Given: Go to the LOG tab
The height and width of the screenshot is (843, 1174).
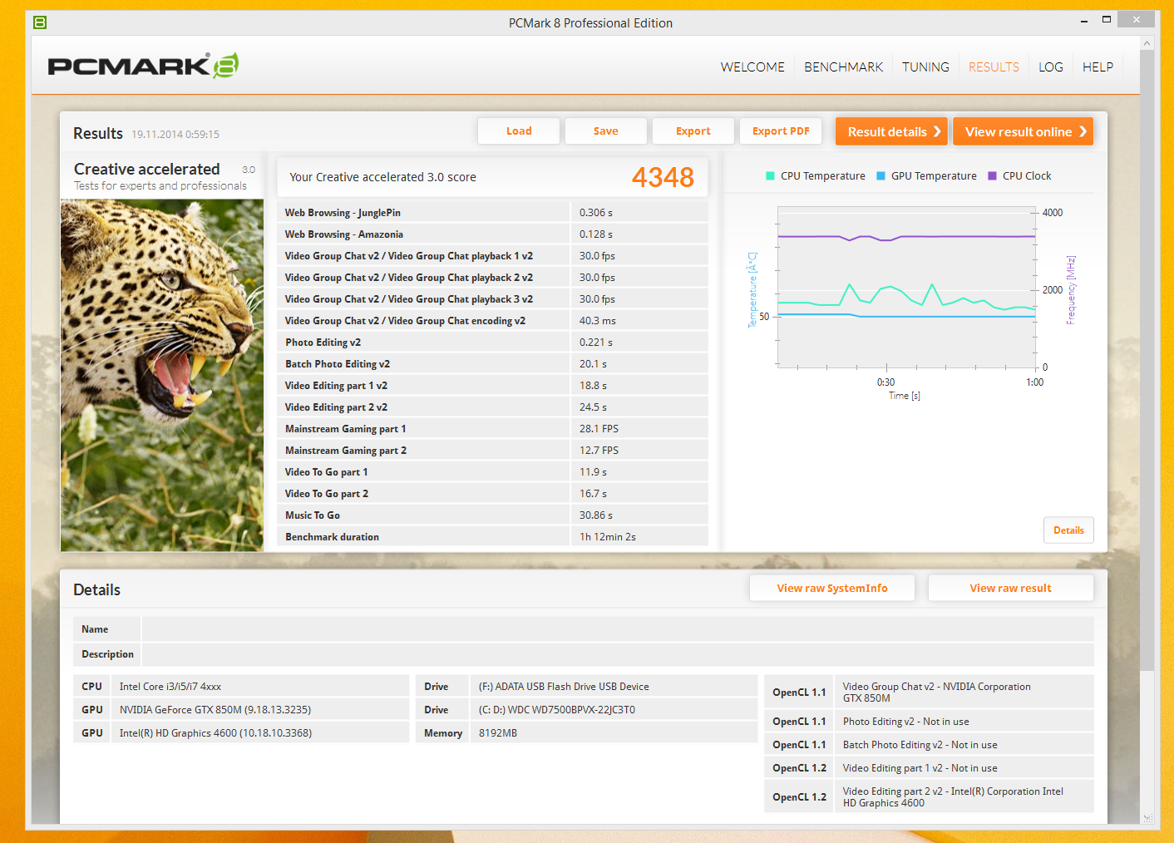Looking at the screenshot, I should click(1050, 67).
